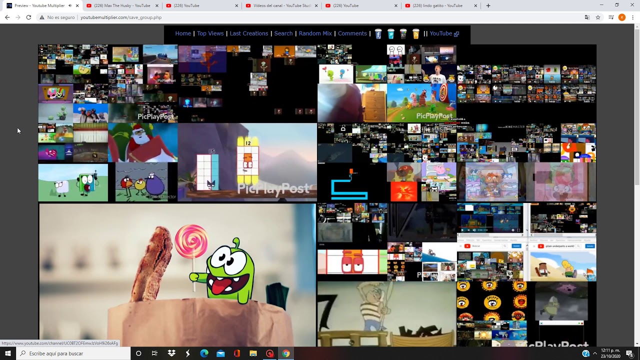This screenshot has width=640, height=360.
Task: Open the red screen recorder taskbar icon
Action: [269, 353]
